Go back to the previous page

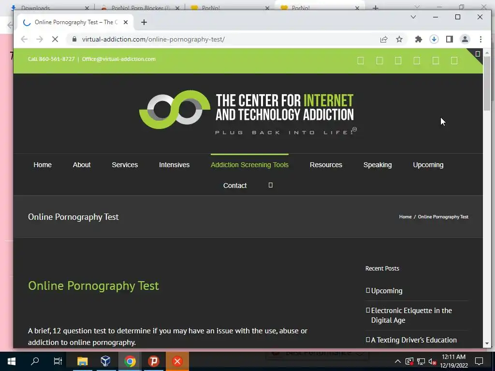pos(24,39)
